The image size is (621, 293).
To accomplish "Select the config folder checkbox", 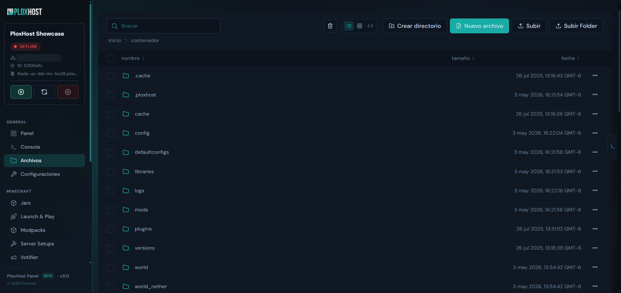I will [x=111, y=133].
